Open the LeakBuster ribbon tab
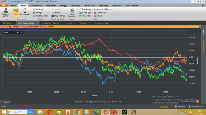Screen dimensions: 206x115 [117, 6]
